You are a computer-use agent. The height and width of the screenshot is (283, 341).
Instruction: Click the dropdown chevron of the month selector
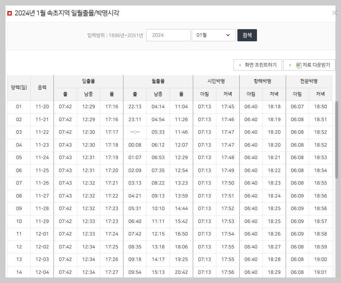(229, 35)
